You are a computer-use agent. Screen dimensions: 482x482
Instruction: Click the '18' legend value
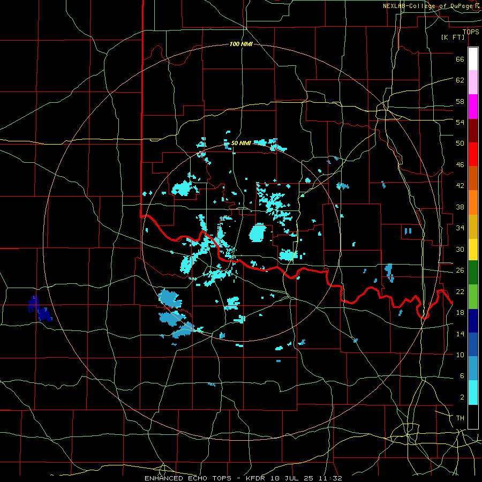tap(460, 313)
